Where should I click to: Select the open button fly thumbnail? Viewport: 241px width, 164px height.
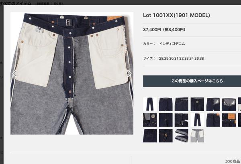tap(213, 104)
